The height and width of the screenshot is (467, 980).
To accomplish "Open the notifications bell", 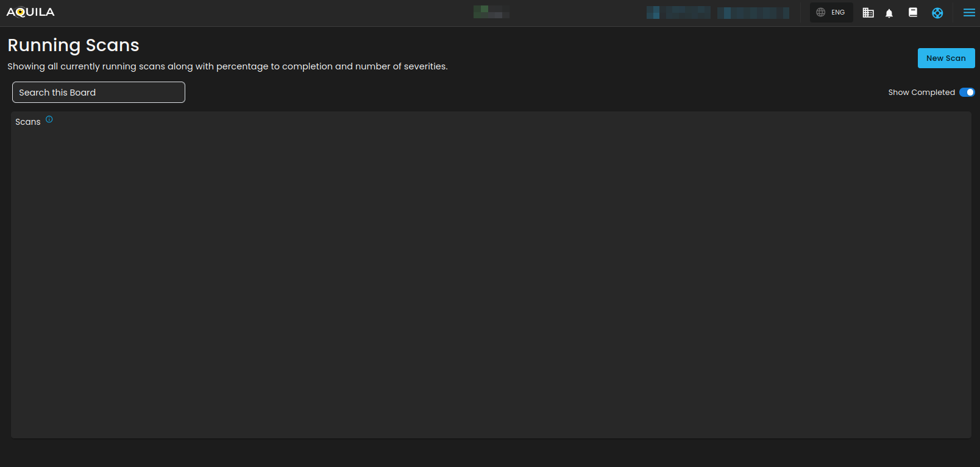I will pyautogui.click(x=889, y=13).
